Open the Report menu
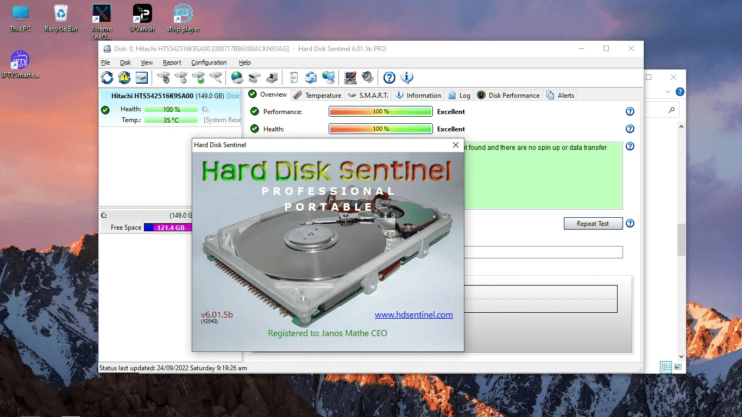The height and width of the screenshot is (417, 742). pyautogui.click(x=172, y=62)
